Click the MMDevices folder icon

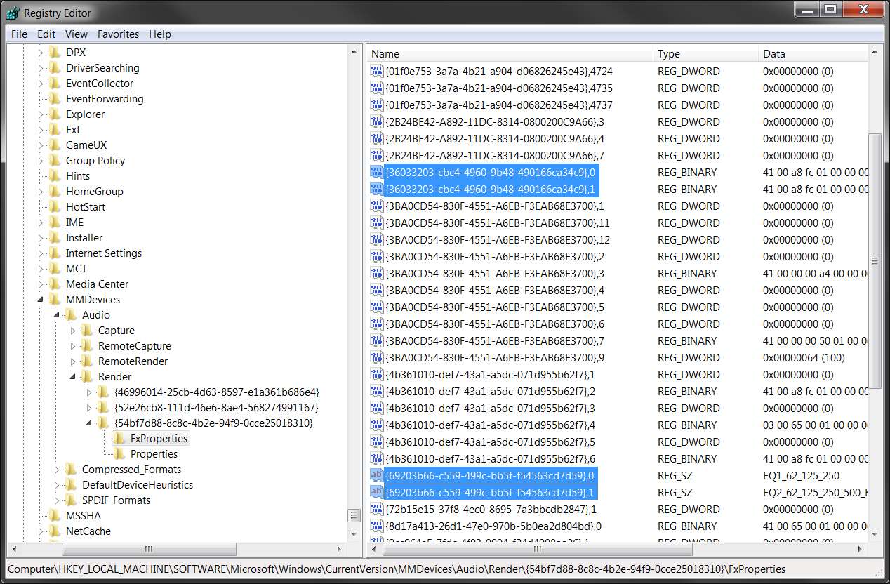tap(55, 300)
